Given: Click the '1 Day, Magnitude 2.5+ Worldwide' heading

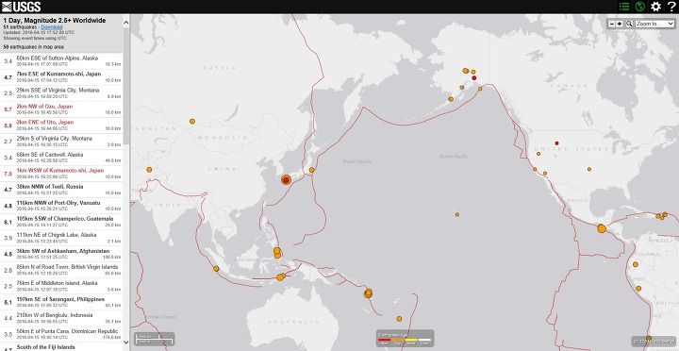Looking at the screenshot, I should tap(55, 21).
